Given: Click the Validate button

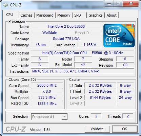Looking at the screenshot, I should 97,129.
